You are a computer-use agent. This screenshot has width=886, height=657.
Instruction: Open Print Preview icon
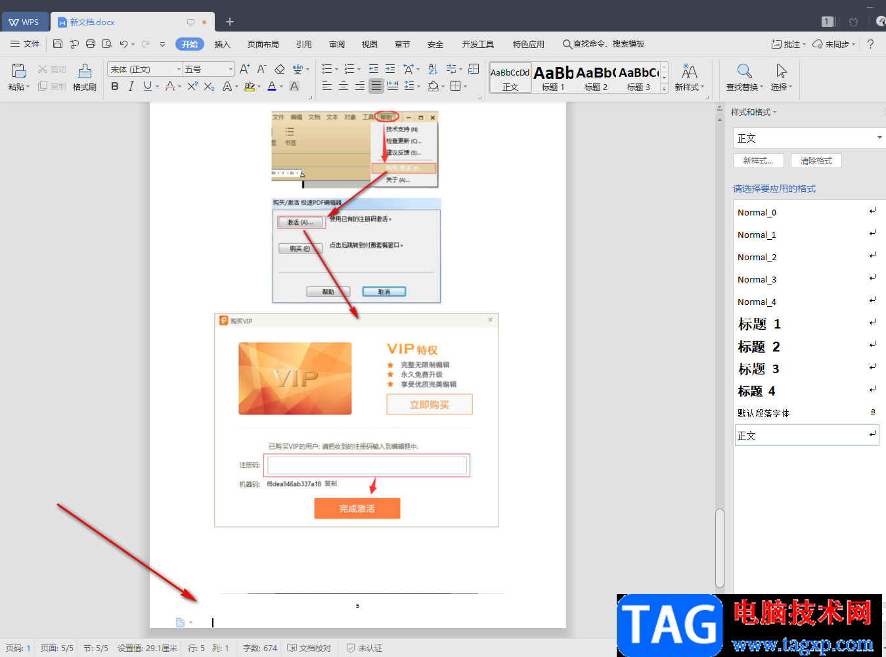pyautogui.click(x=107, y=44)
